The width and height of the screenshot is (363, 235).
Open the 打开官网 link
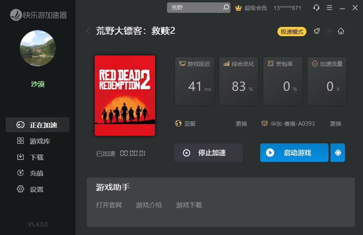109,205
